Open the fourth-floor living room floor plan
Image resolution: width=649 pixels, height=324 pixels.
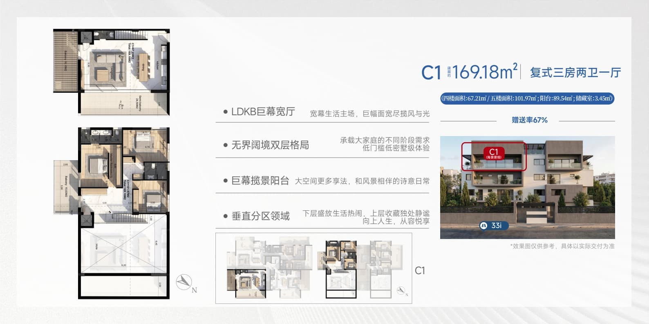coord(111,72)
